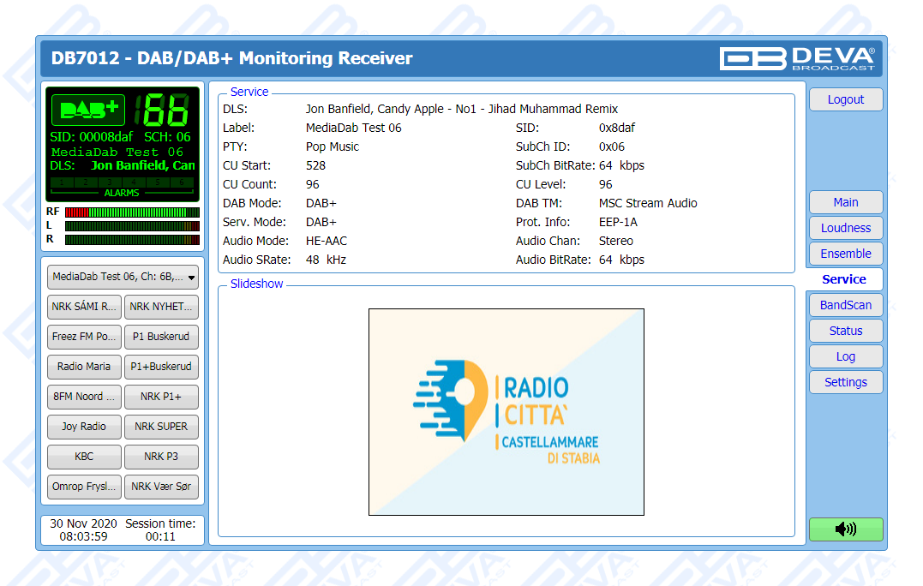Click the RF signal level meter
This screenshot has width=923, height=586.
(x=132, y=212)
